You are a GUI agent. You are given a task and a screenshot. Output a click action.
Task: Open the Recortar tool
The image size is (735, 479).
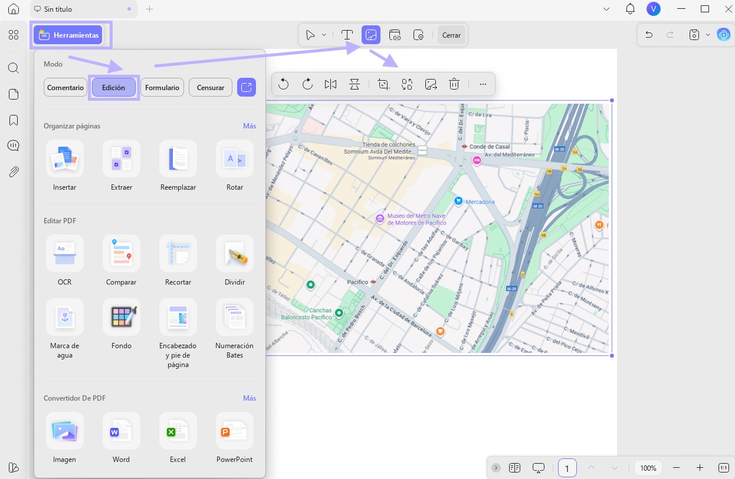point(178,260)
